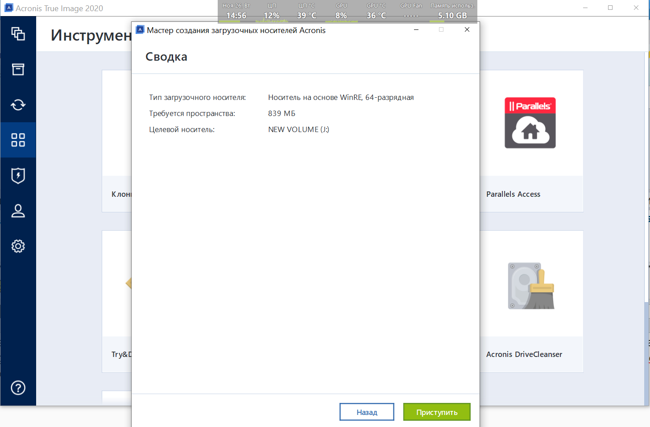Open the Backup section in Acronis sidebar
This screenshot has height=427, width=650.
[18, 34]
